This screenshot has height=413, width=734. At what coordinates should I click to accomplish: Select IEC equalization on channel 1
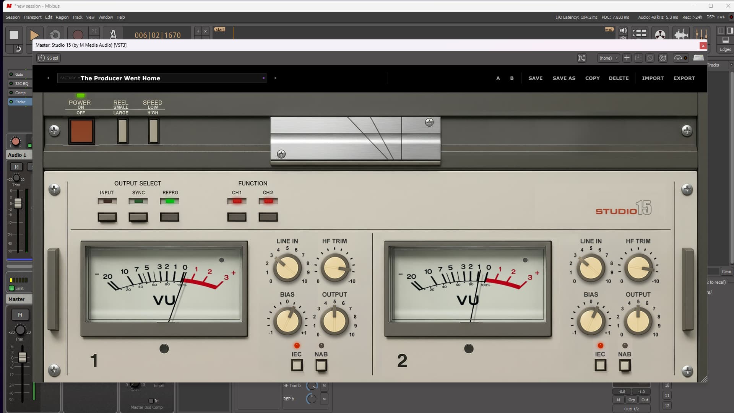point(297,366)
